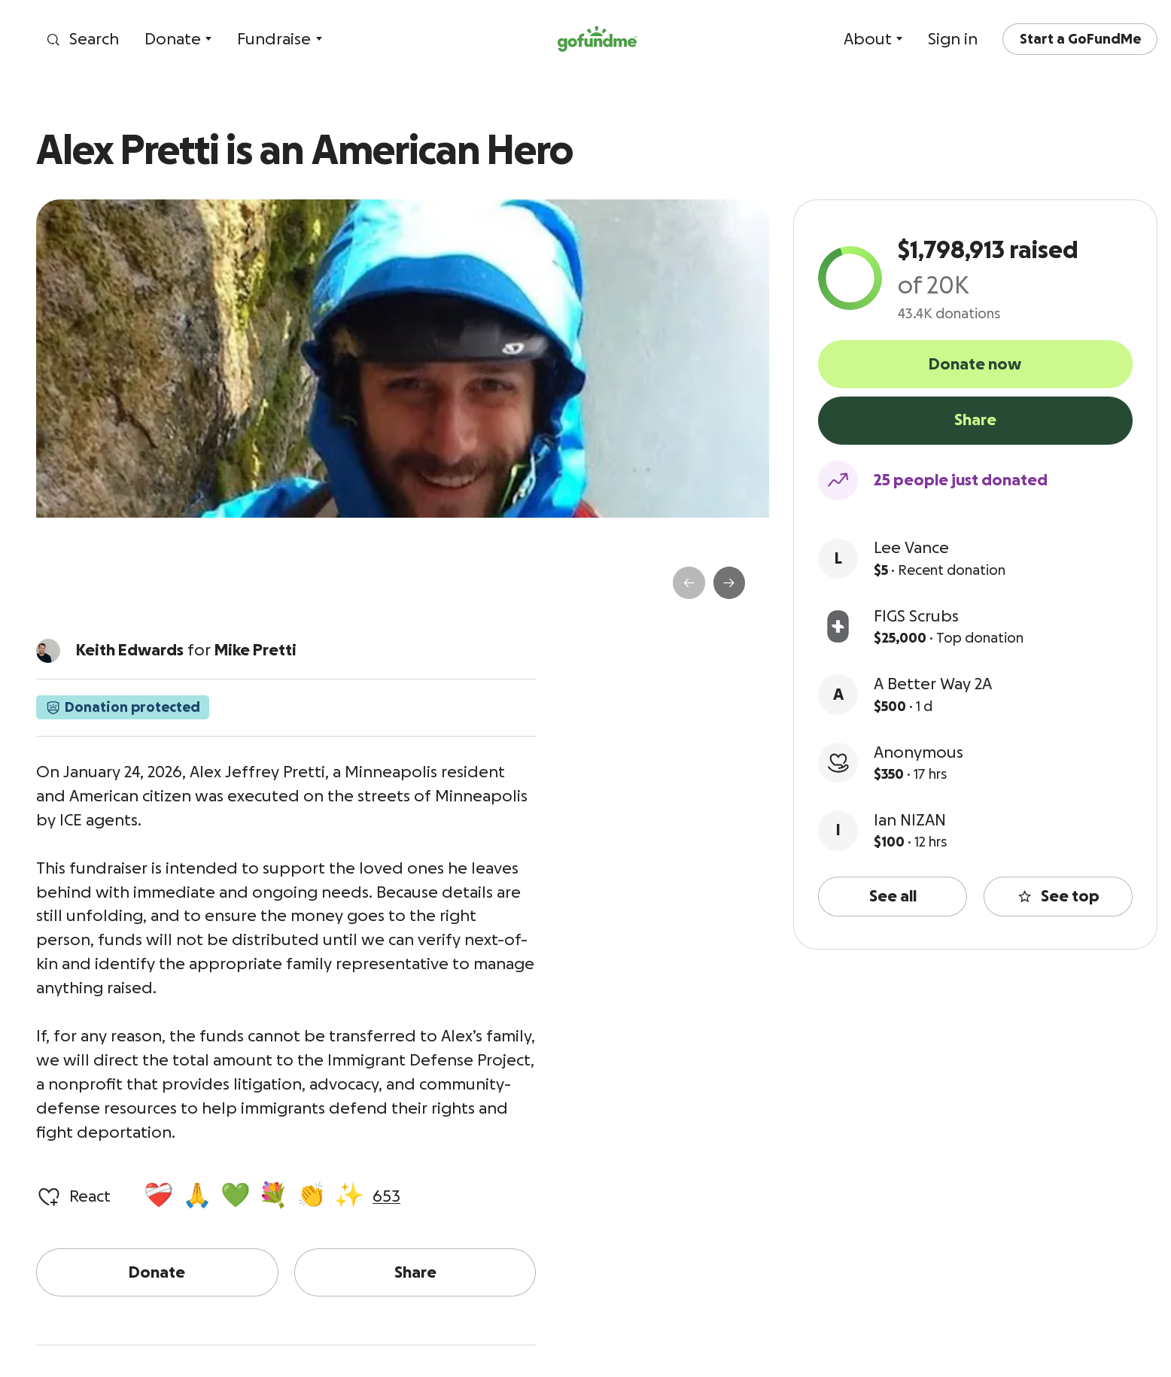The height and width of the screenshot is (1377, 1171).
Task: Expand the Donate dropdown menu
Action: coord(178,39)
